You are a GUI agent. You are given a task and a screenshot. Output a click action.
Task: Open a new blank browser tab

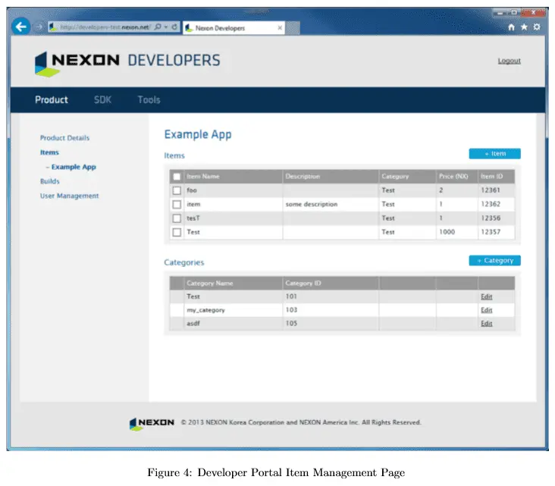[x=293, y=28]
